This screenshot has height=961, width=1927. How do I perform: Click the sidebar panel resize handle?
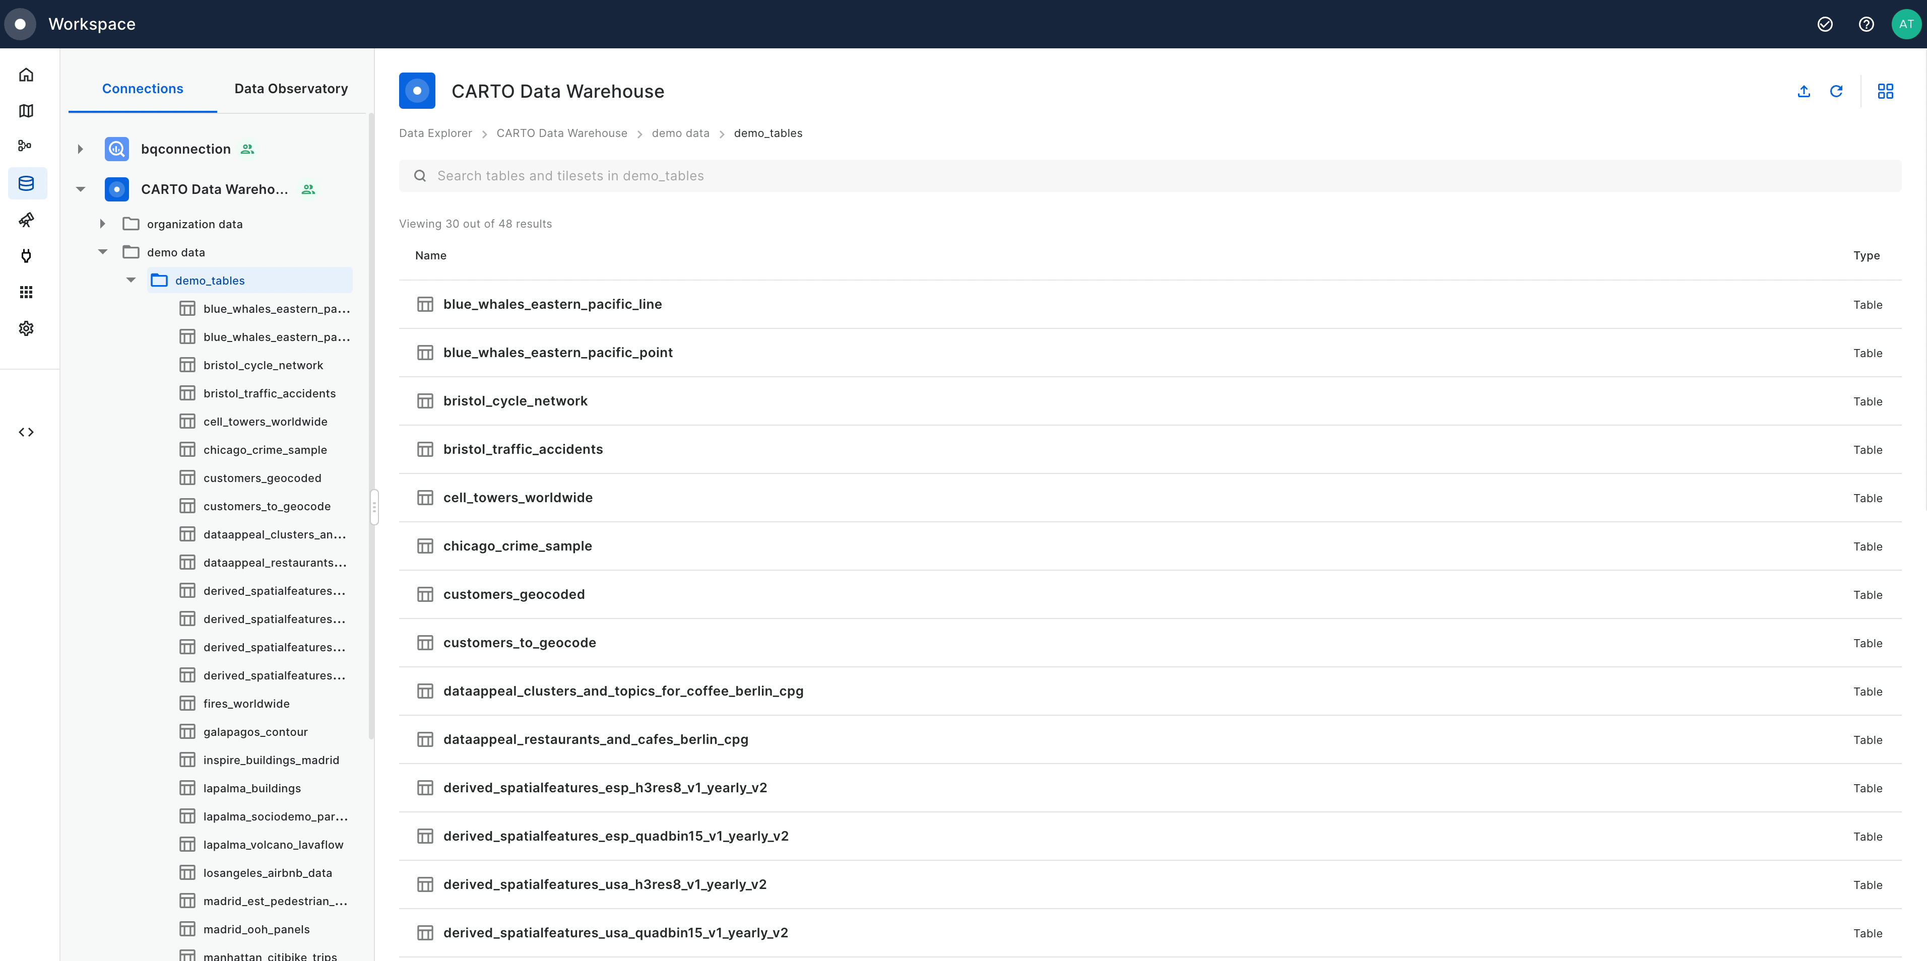374,507
